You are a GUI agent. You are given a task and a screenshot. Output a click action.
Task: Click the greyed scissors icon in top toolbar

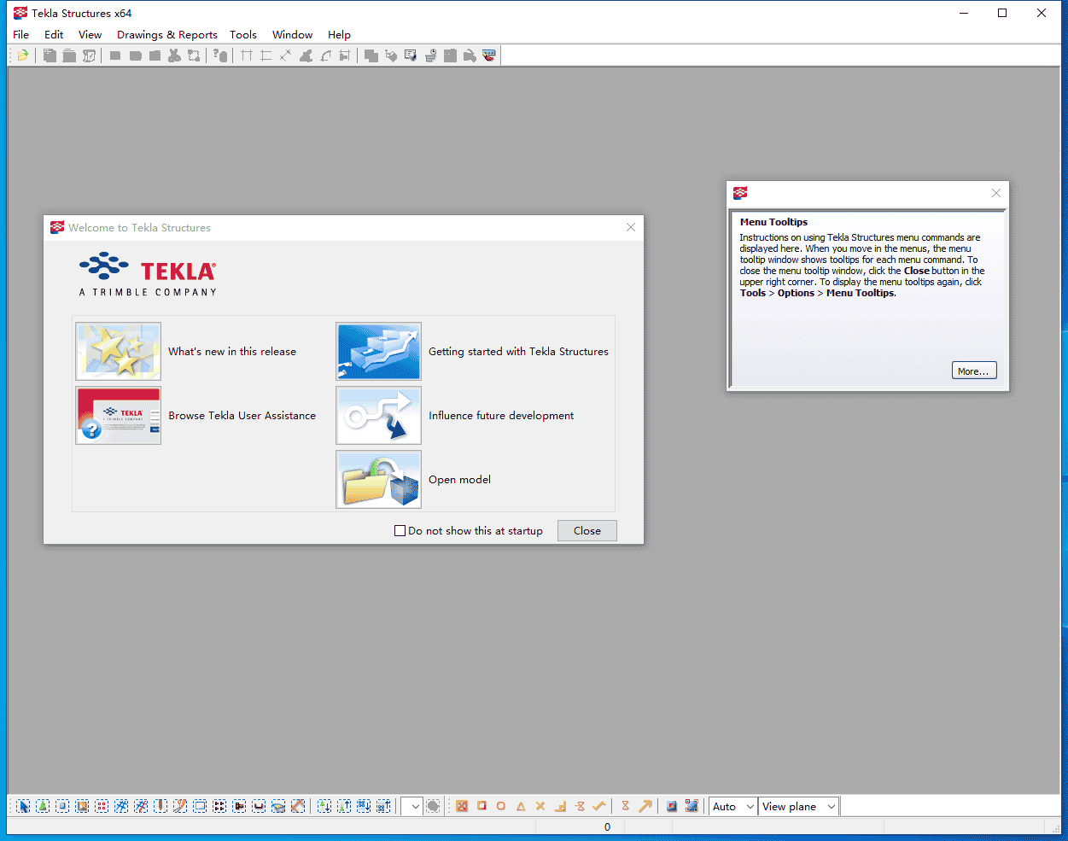click(174, 55)
